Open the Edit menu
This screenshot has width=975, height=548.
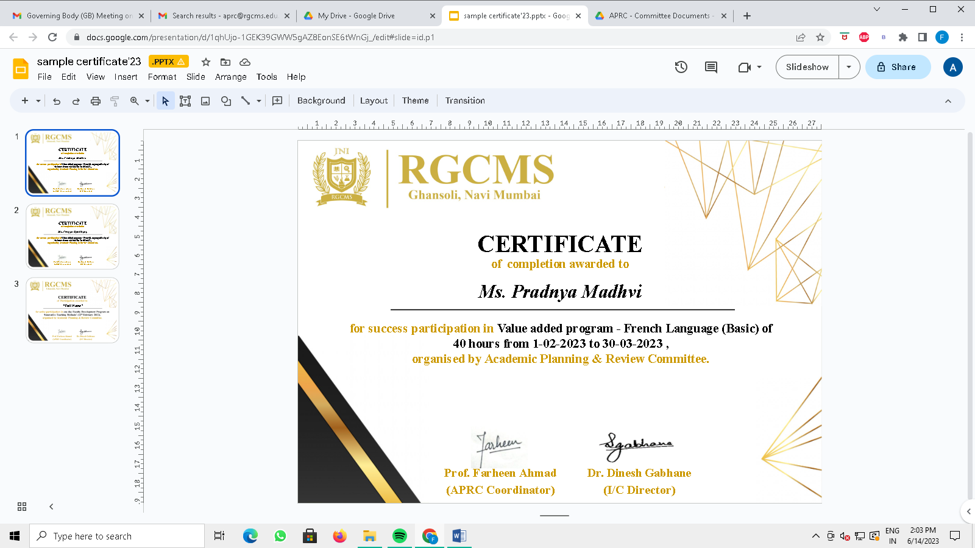pyautogui.click(x=69, y=77)
